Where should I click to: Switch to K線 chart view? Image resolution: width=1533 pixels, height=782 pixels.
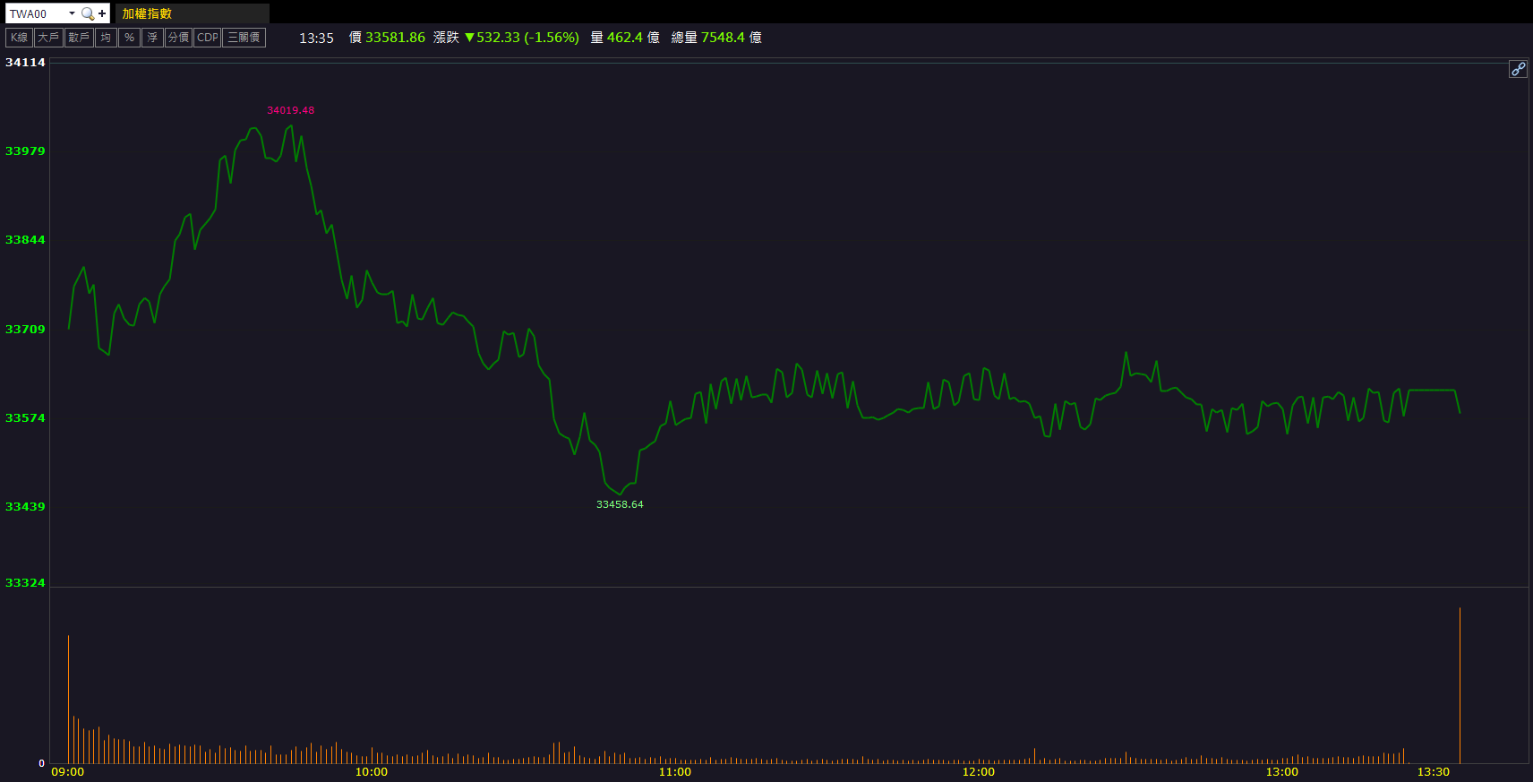[19, 38]
